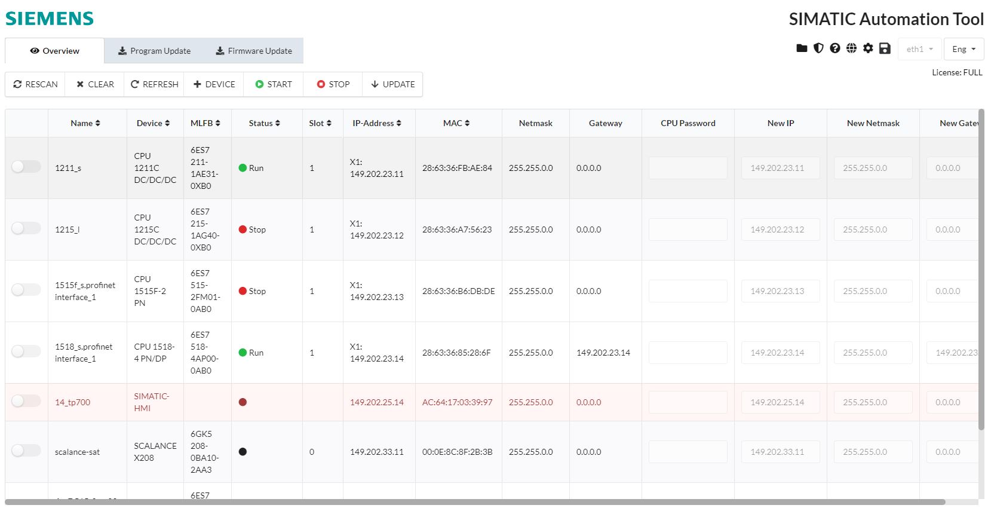The image size is (991, 511).
Task: Open settings with the gear icon
Action: click(868, 48)
